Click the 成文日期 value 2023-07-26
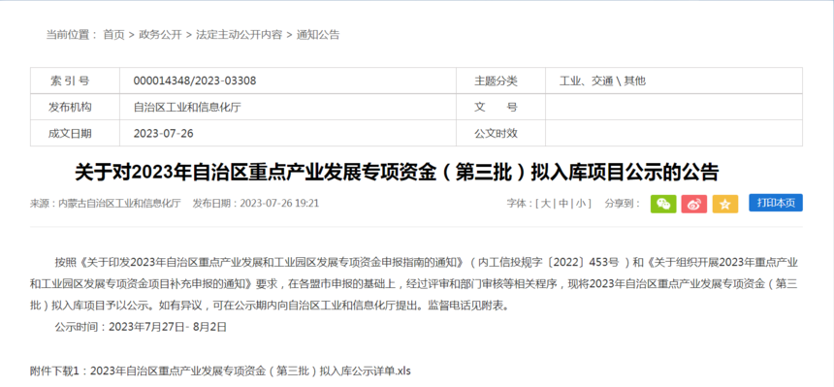 (x=163, y=133)
